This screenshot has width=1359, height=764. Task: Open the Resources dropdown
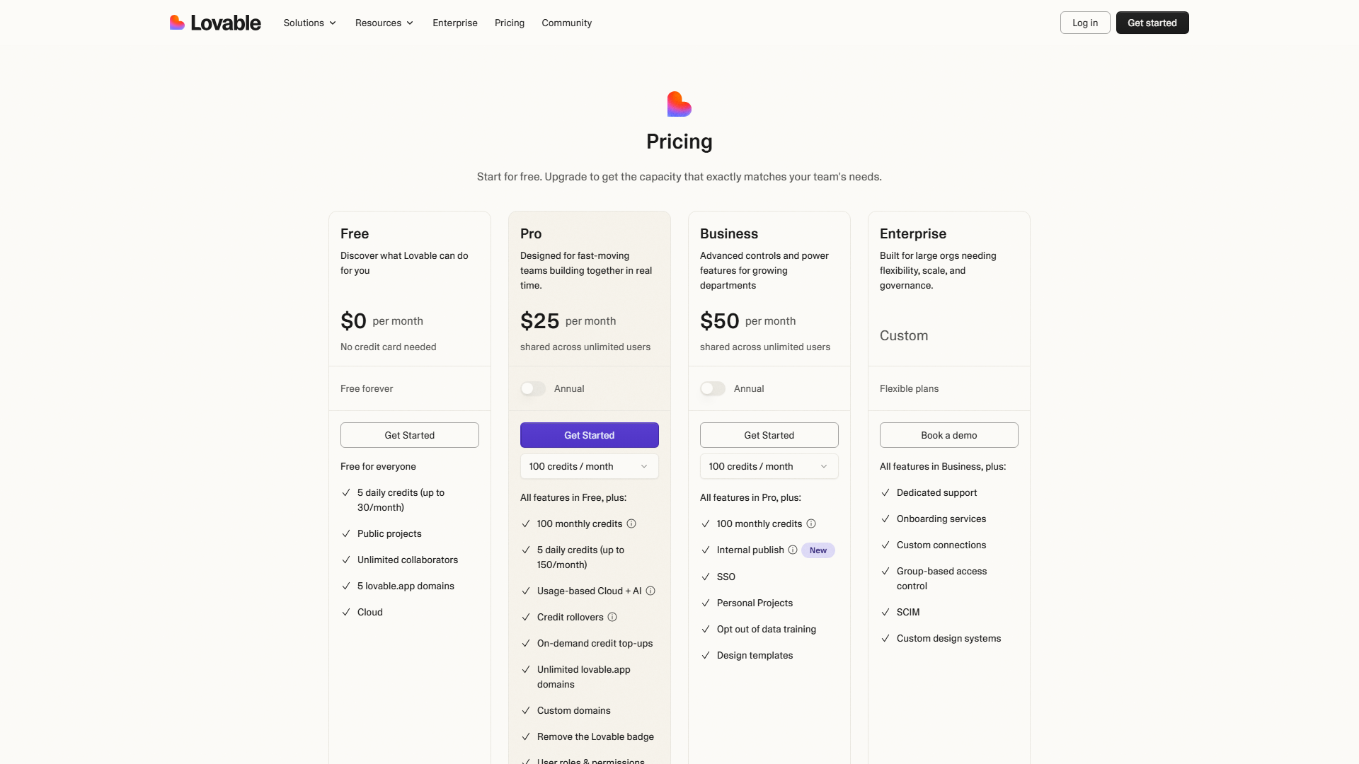384,23
